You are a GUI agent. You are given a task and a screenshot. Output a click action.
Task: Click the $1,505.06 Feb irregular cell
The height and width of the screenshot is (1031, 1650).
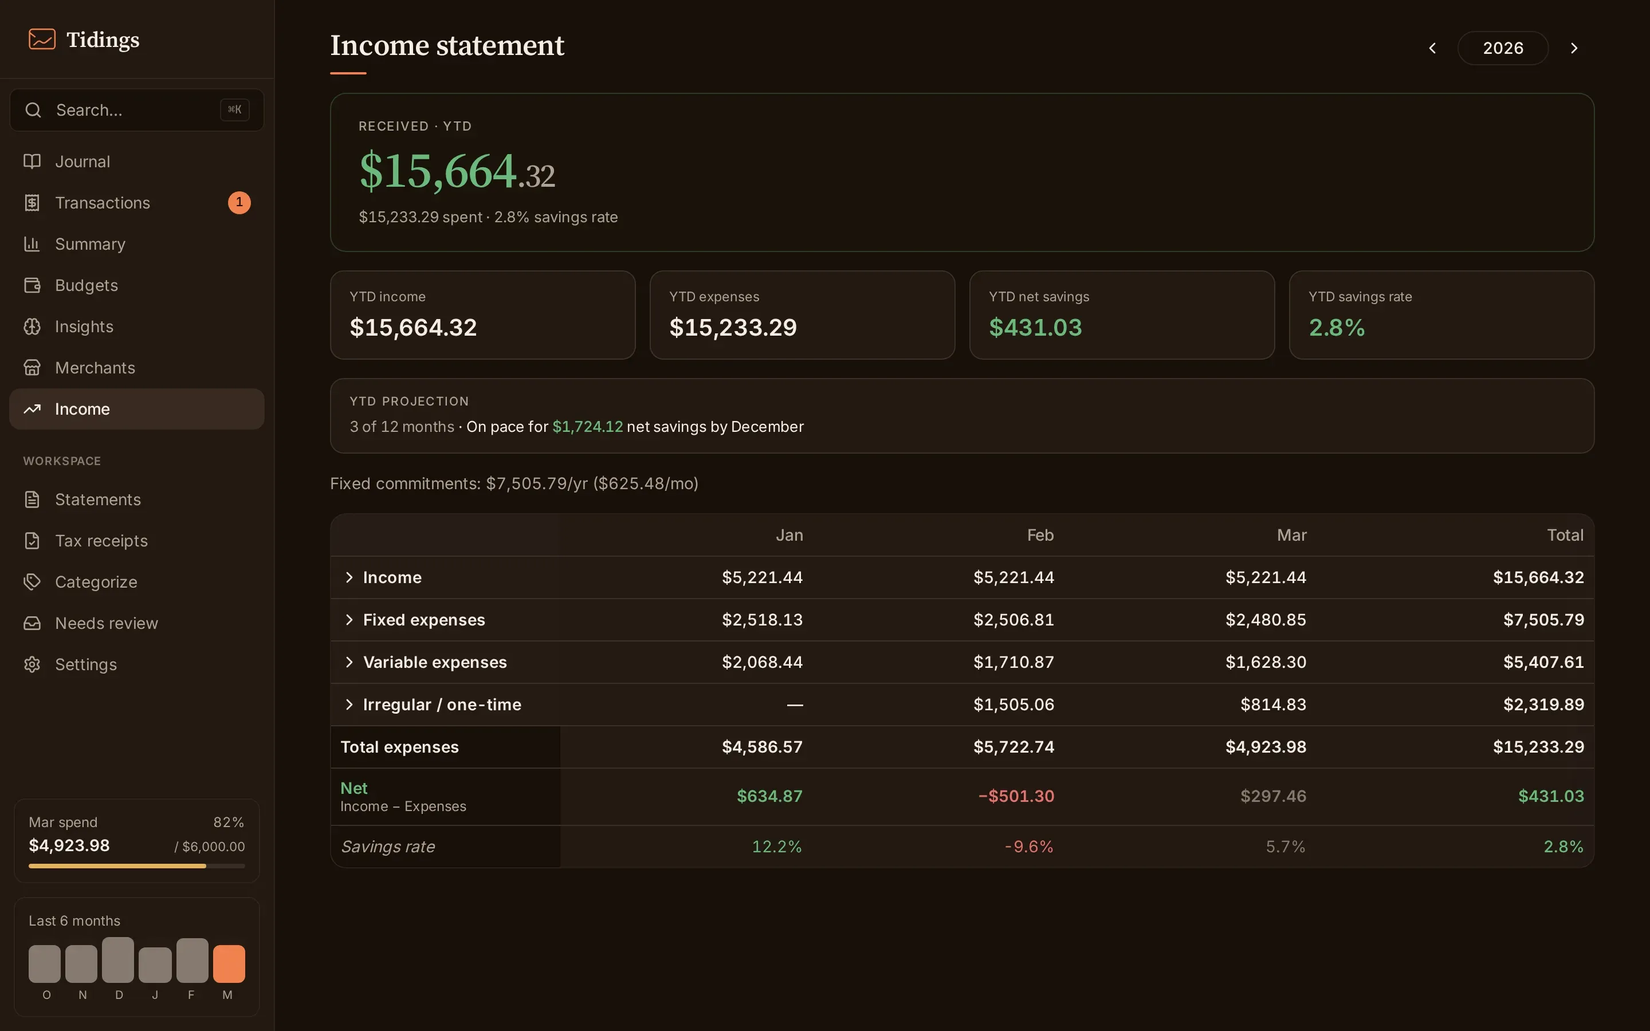point(1014,705)
